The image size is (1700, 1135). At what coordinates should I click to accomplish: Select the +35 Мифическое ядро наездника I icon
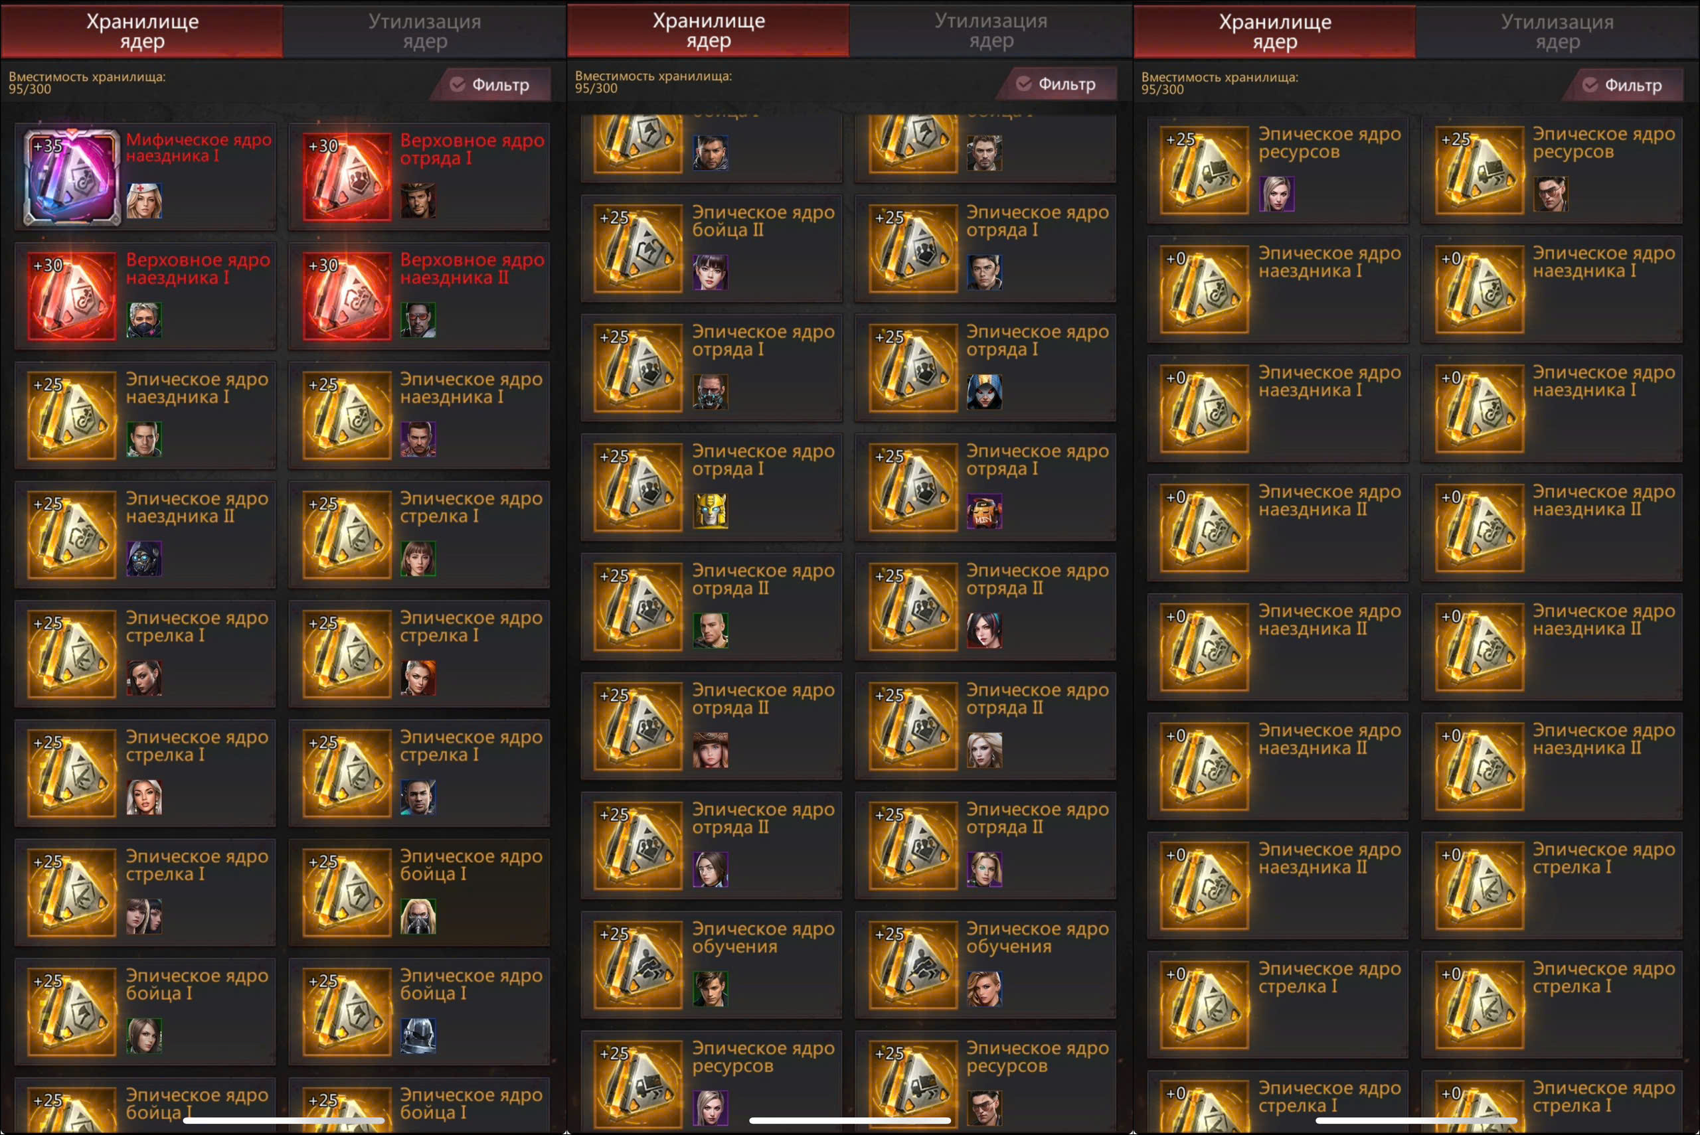(72, 177)
